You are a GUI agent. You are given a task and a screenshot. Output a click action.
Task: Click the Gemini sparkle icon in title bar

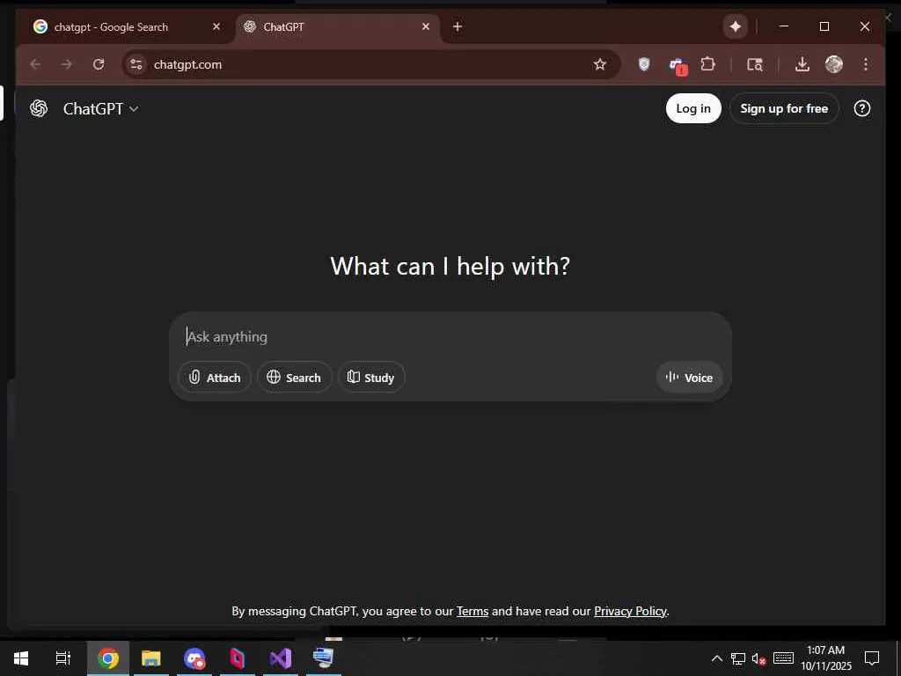click(735, 26)
